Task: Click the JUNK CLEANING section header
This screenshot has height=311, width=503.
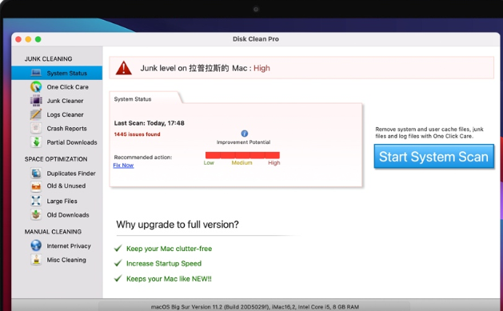Action: (x=49, y=58)
